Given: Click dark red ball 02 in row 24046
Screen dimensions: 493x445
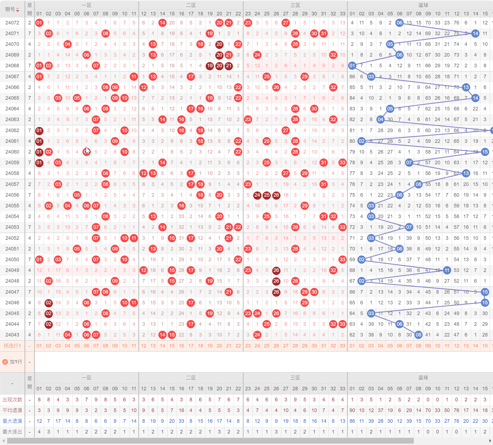Looking at the screenshot, I should [49, 303].
